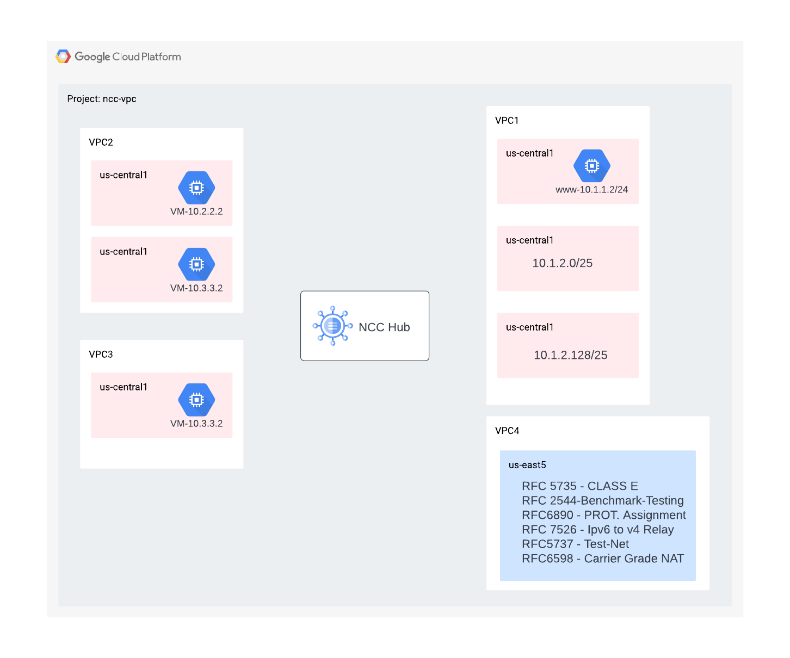This screenshot has width=790, height=658.
Task: Expand the VPC1 container panel
Action: click(x=506, y=121)
